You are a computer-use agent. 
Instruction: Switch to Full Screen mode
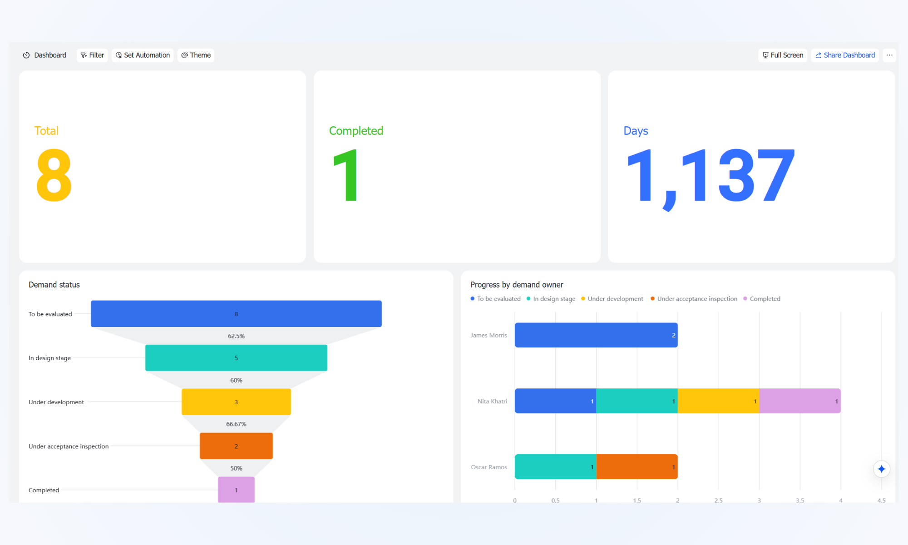click(x=783, y=55)
